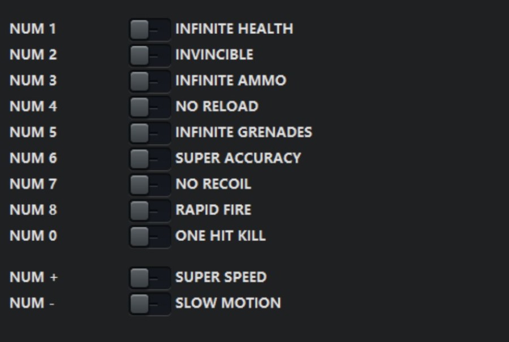Viewport: 509px width, 342px height.
Task: Click the ONE HIT KILL text label
Action: [x=220, y=236]
